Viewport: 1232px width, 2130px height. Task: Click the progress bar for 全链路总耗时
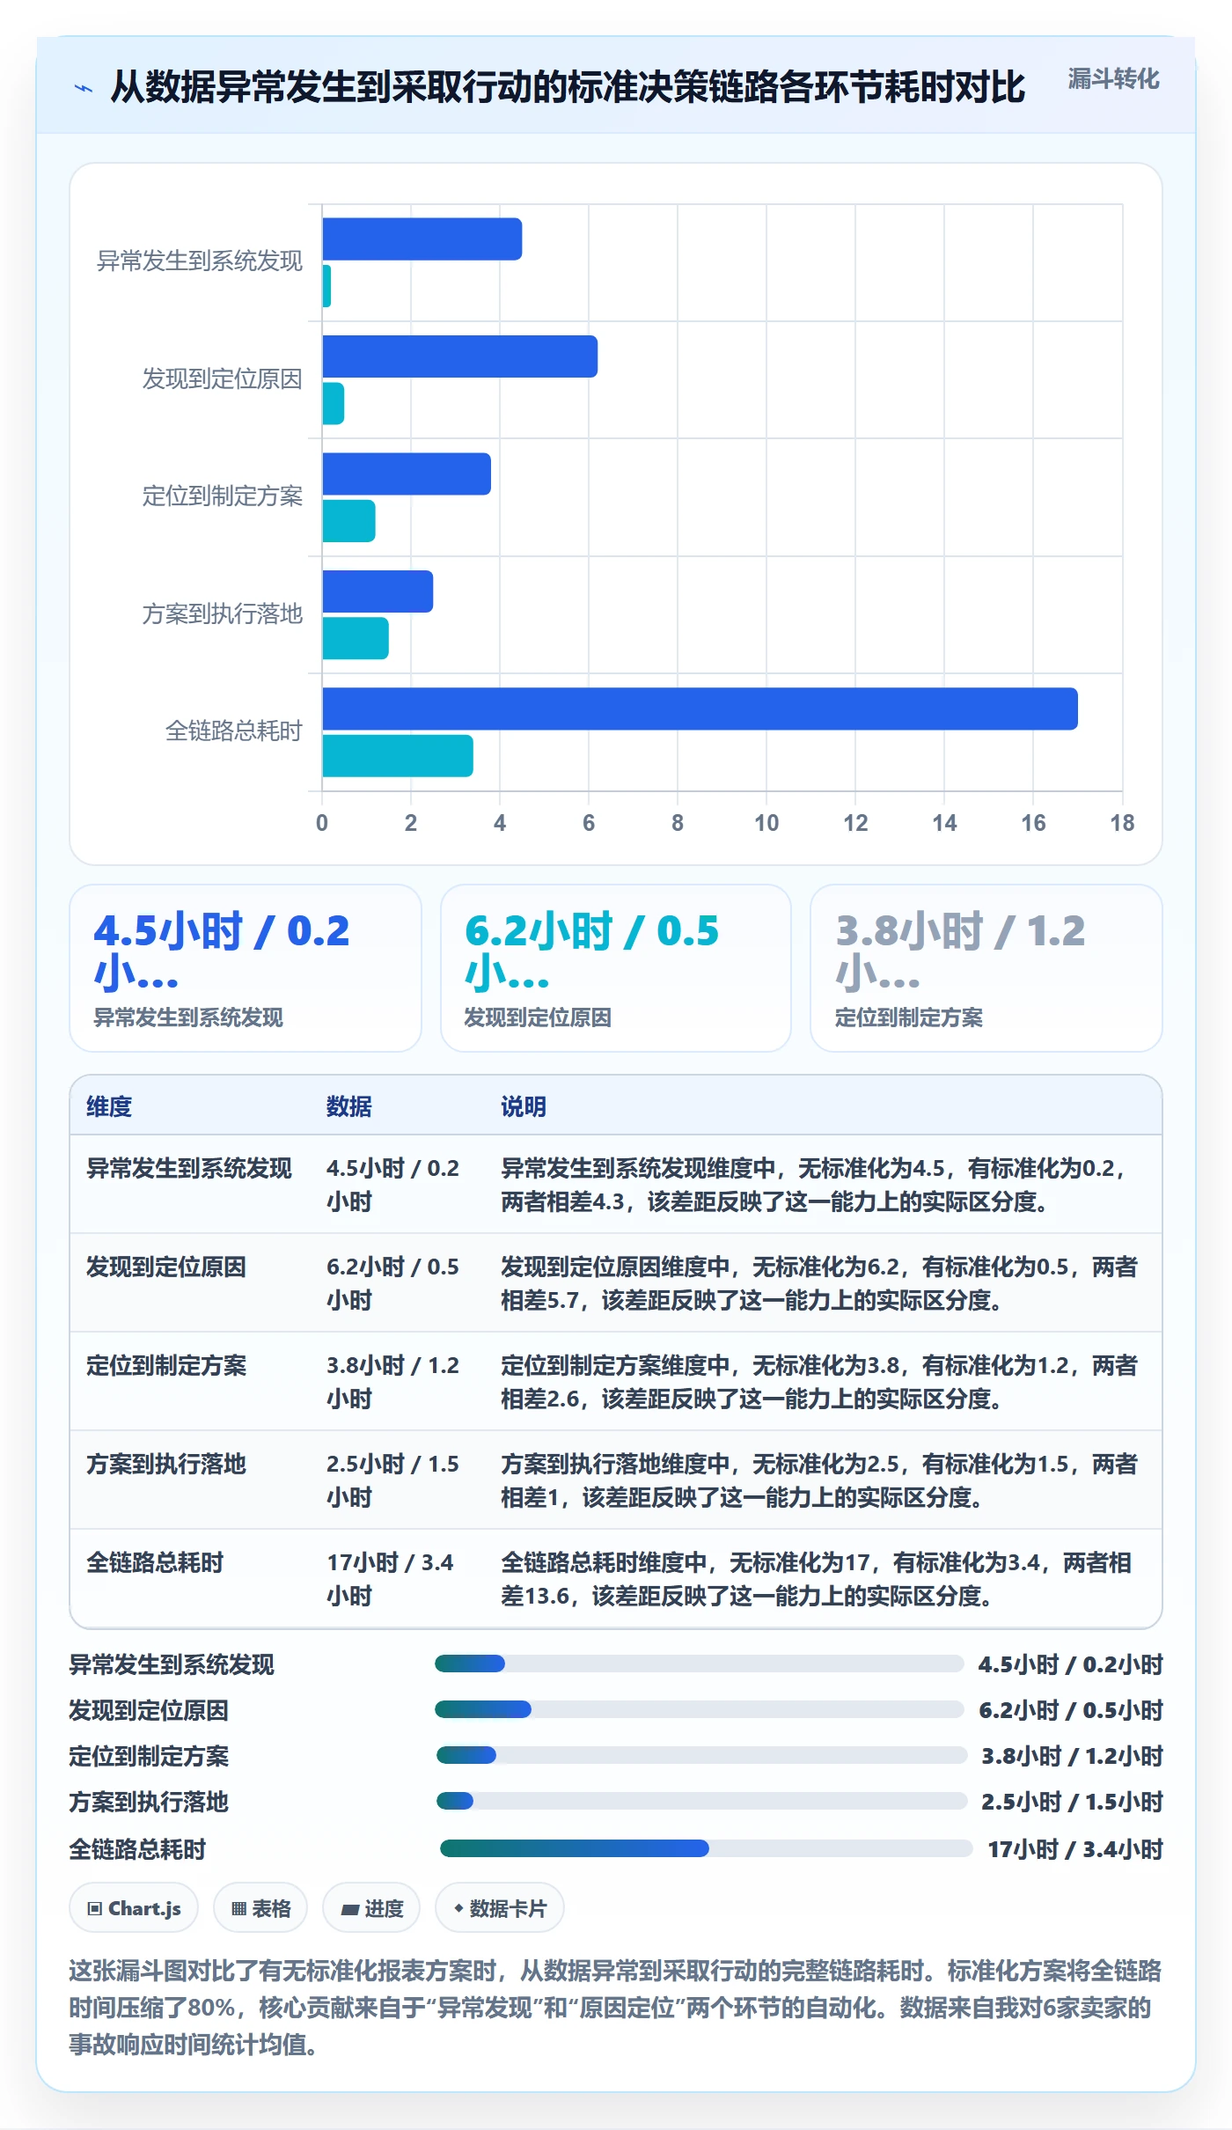tap(706, 1848)
